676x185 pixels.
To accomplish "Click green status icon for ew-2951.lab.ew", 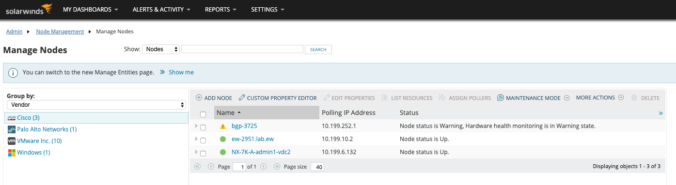I will click(223, 139).
